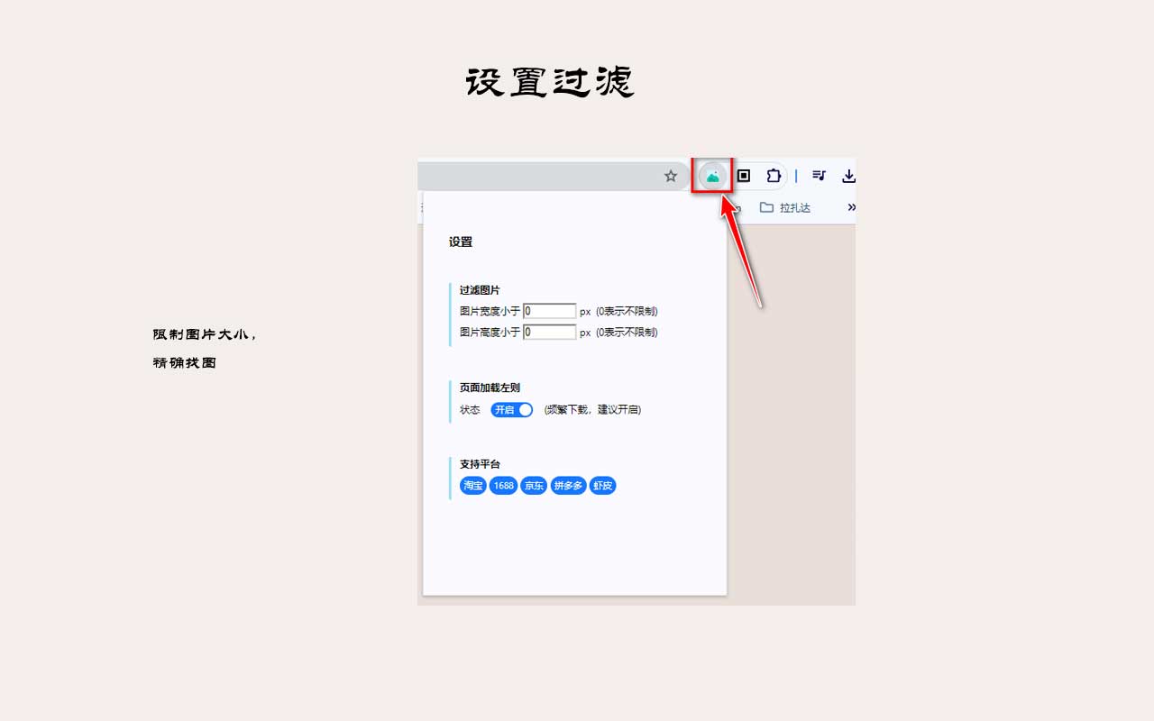This screenshot has height=721, width=1154.
Task: Click the 图片高度小于 label
Action: (x=490, y=332)
